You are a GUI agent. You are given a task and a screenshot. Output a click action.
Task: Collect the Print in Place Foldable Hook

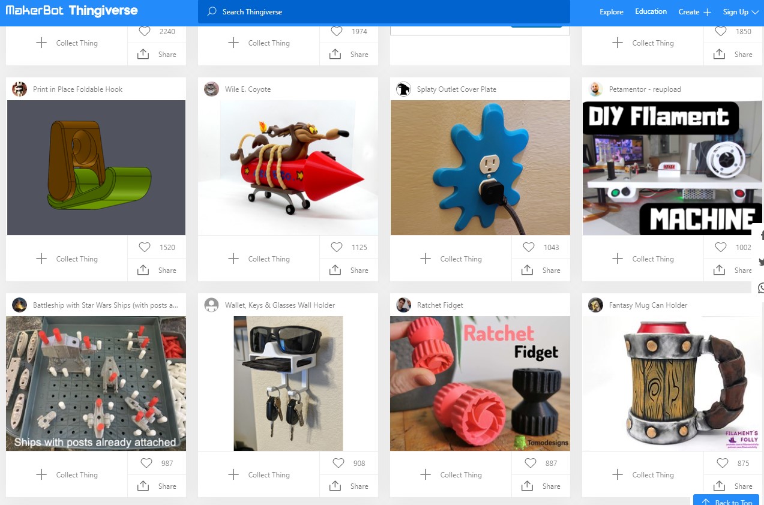(67, 258)
